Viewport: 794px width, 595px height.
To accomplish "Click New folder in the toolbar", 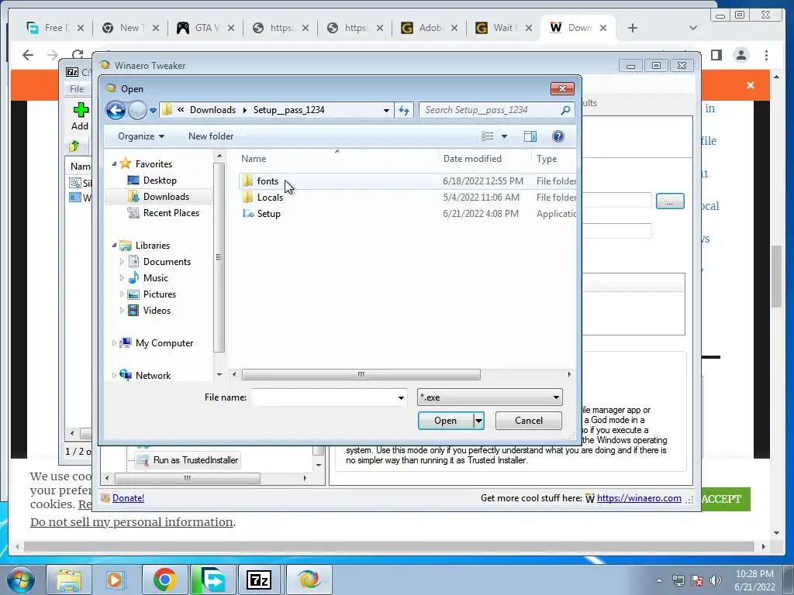I will tap(211, 136).
